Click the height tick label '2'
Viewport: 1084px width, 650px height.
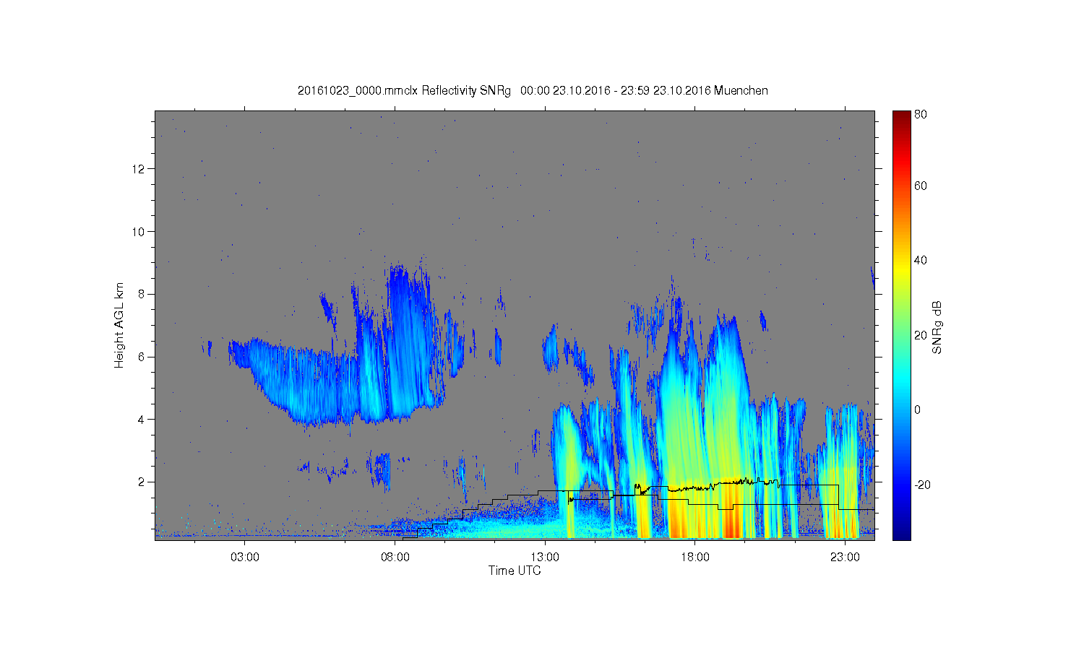click(143, 482)
